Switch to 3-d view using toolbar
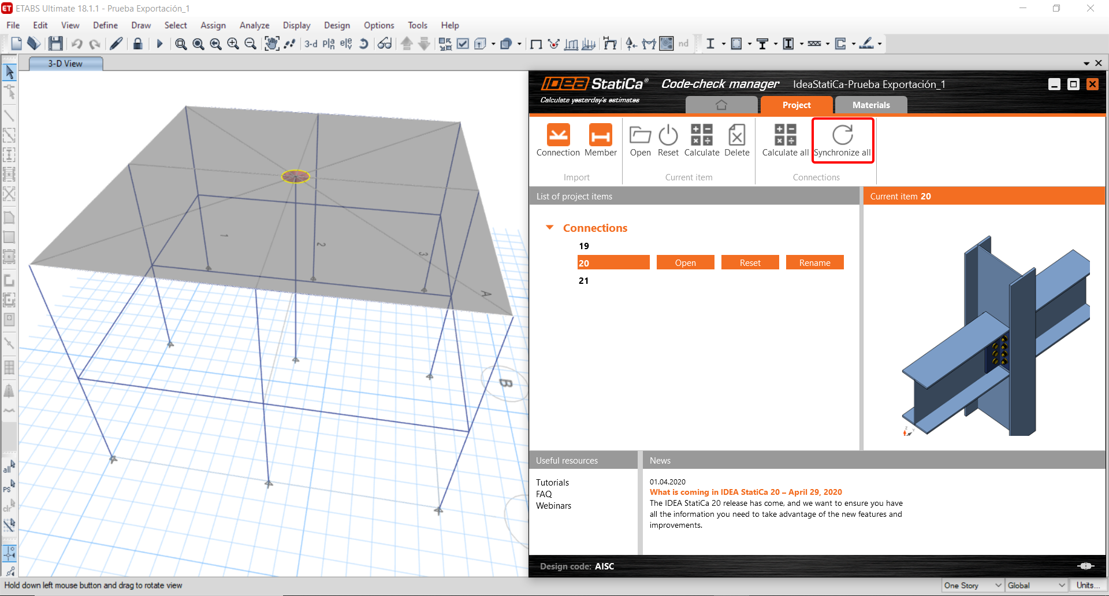 [311, 44]
